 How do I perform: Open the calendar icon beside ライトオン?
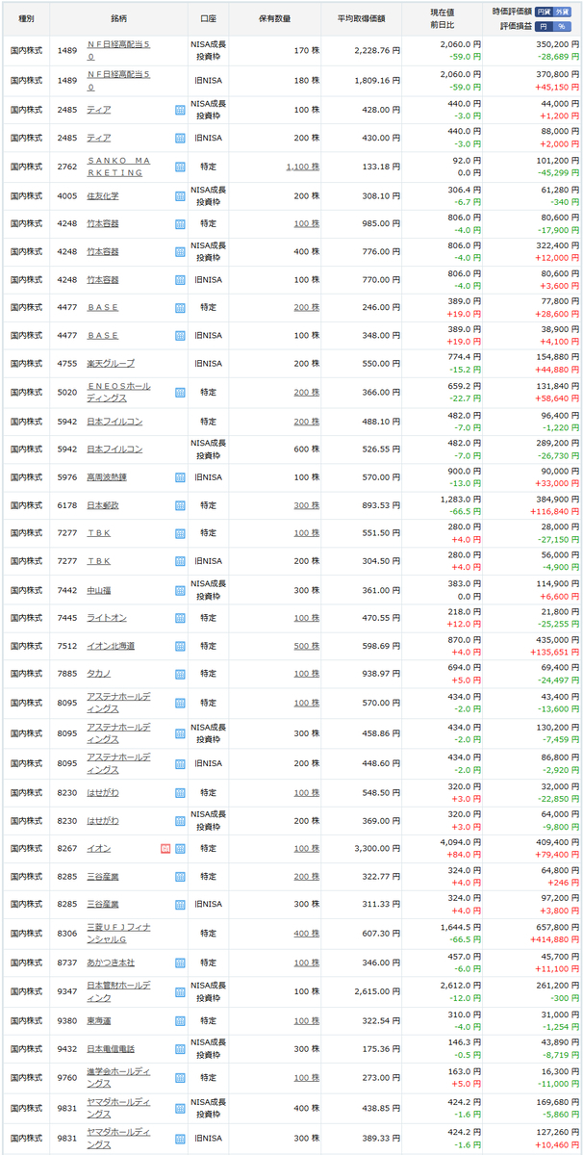180,617
